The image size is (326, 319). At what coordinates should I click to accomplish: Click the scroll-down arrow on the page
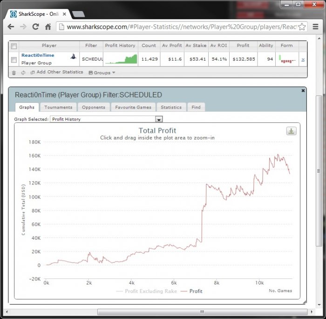coord(319,305)
